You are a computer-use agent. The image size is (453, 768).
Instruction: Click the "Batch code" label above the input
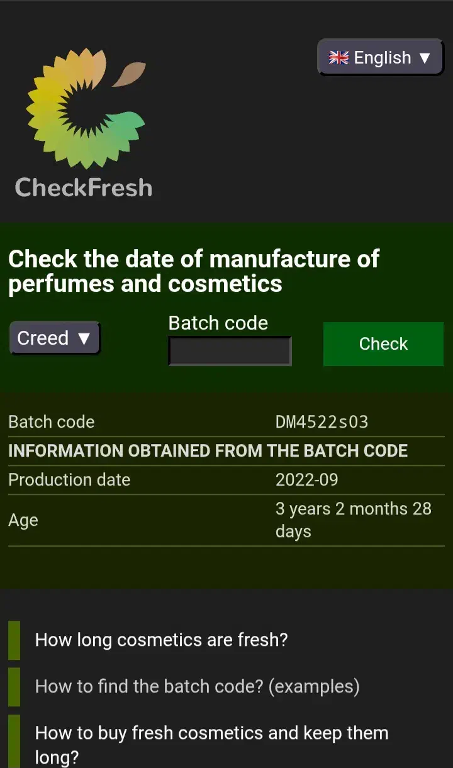(218, 323)
